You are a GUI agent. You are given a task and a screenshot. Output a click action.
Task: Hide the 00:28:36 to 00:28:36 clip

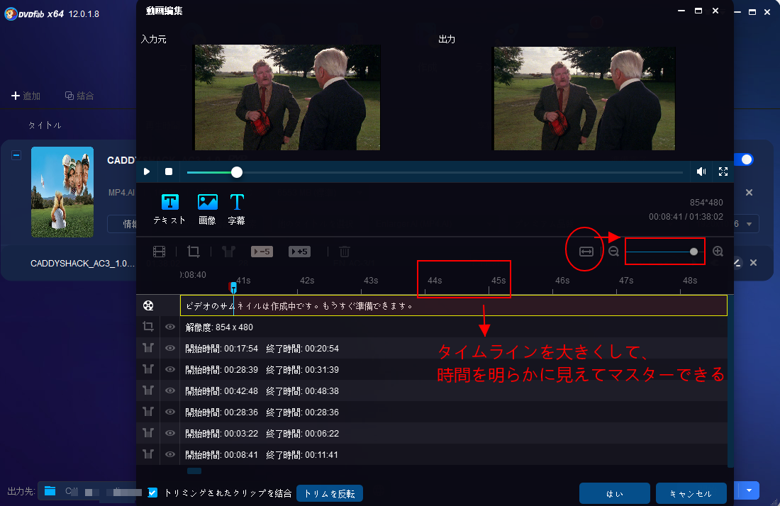[170, 412]
